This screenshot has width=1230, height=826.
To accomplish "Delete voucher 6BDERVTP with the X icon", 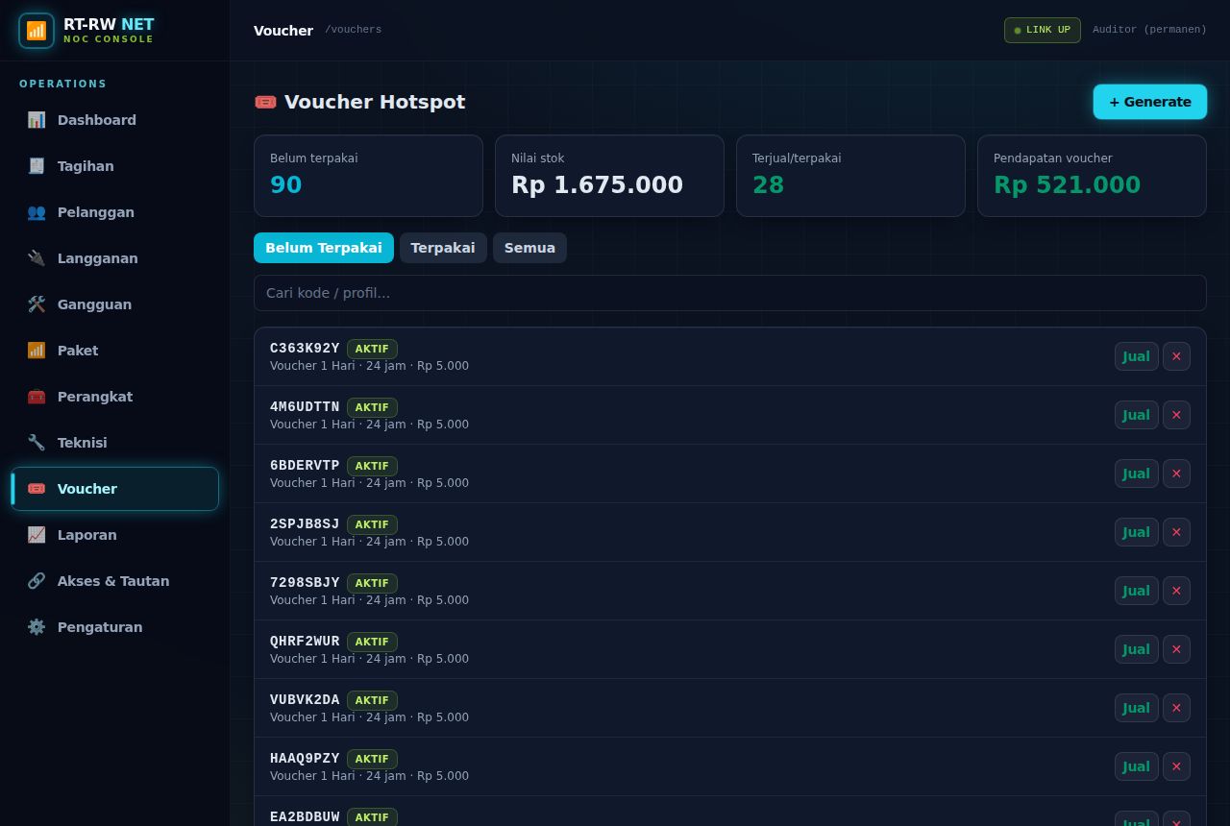I will coord(1176,474).
